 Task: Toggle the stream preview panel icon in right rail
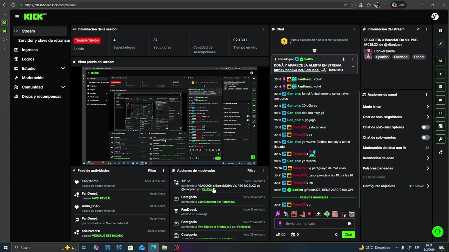click(441, 61)
